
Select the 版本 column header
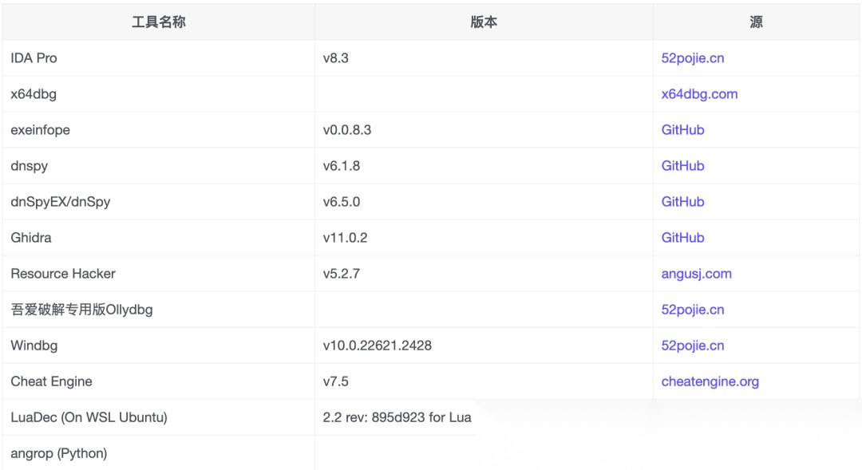click(484, 22)
